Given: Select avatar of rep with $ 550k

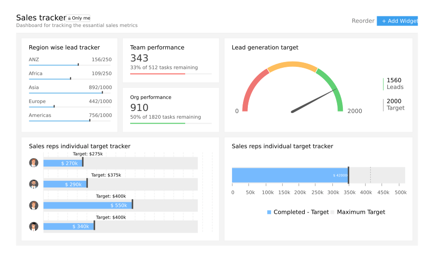Looking at the screenshot, I should [34, 205].
